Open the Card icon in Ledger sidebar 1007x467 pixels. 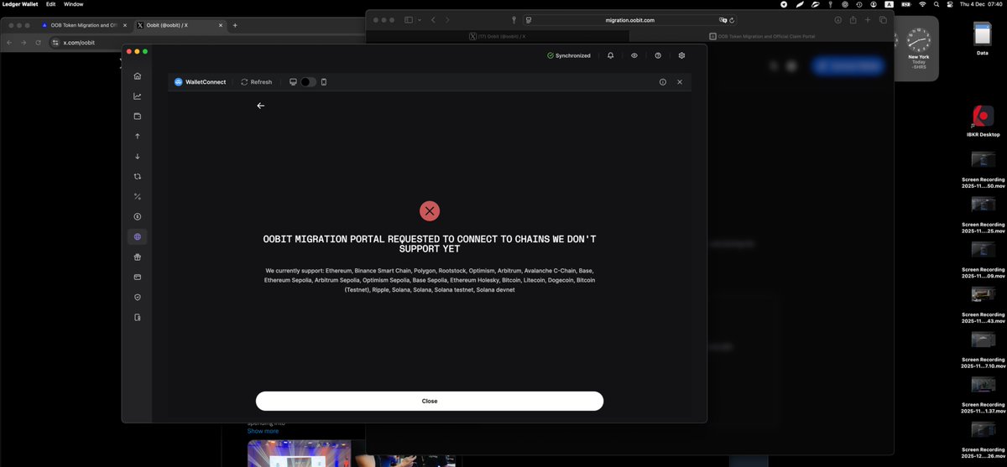[x=138, y=278]
